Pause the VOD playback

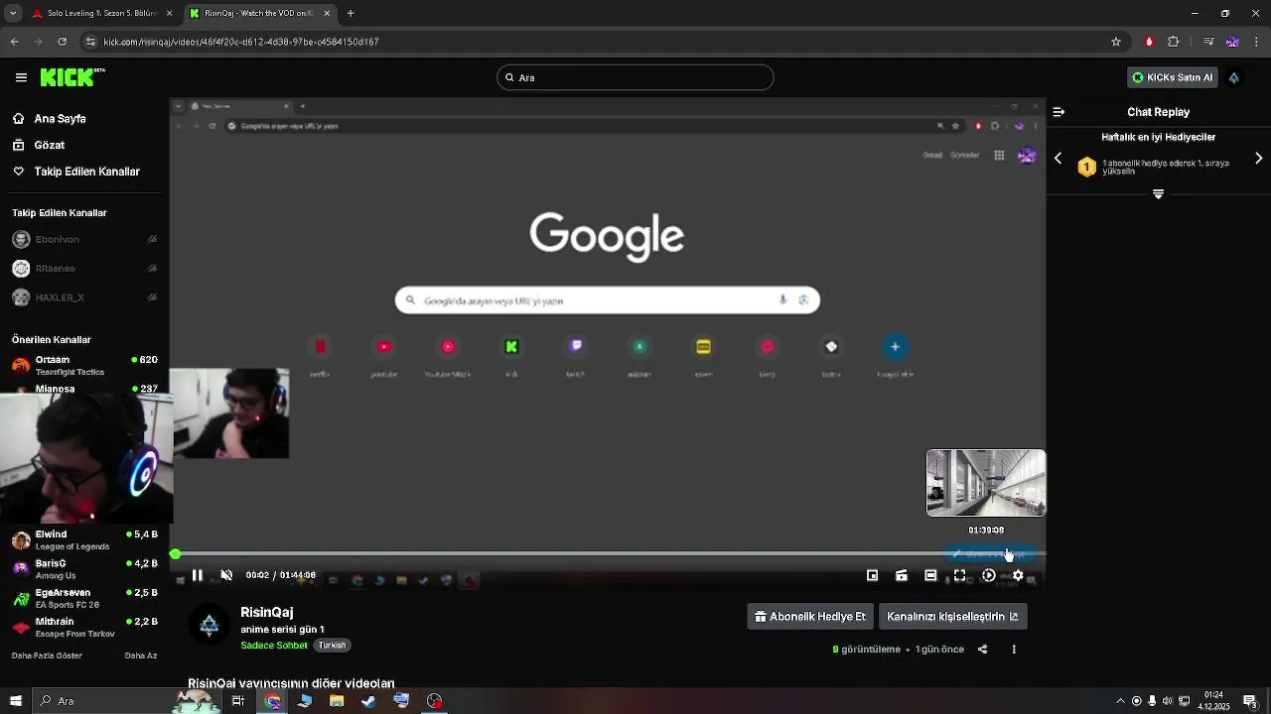(x=198, y=575)
